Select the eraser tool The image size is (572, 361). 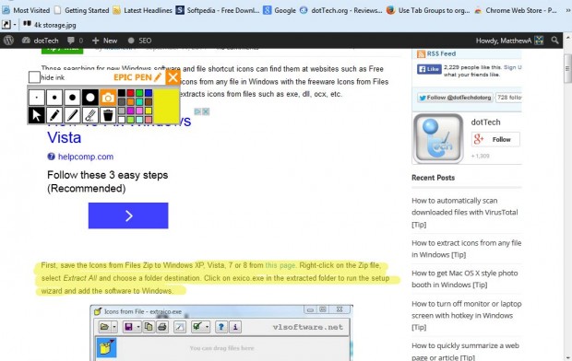(x=90, y=115)
